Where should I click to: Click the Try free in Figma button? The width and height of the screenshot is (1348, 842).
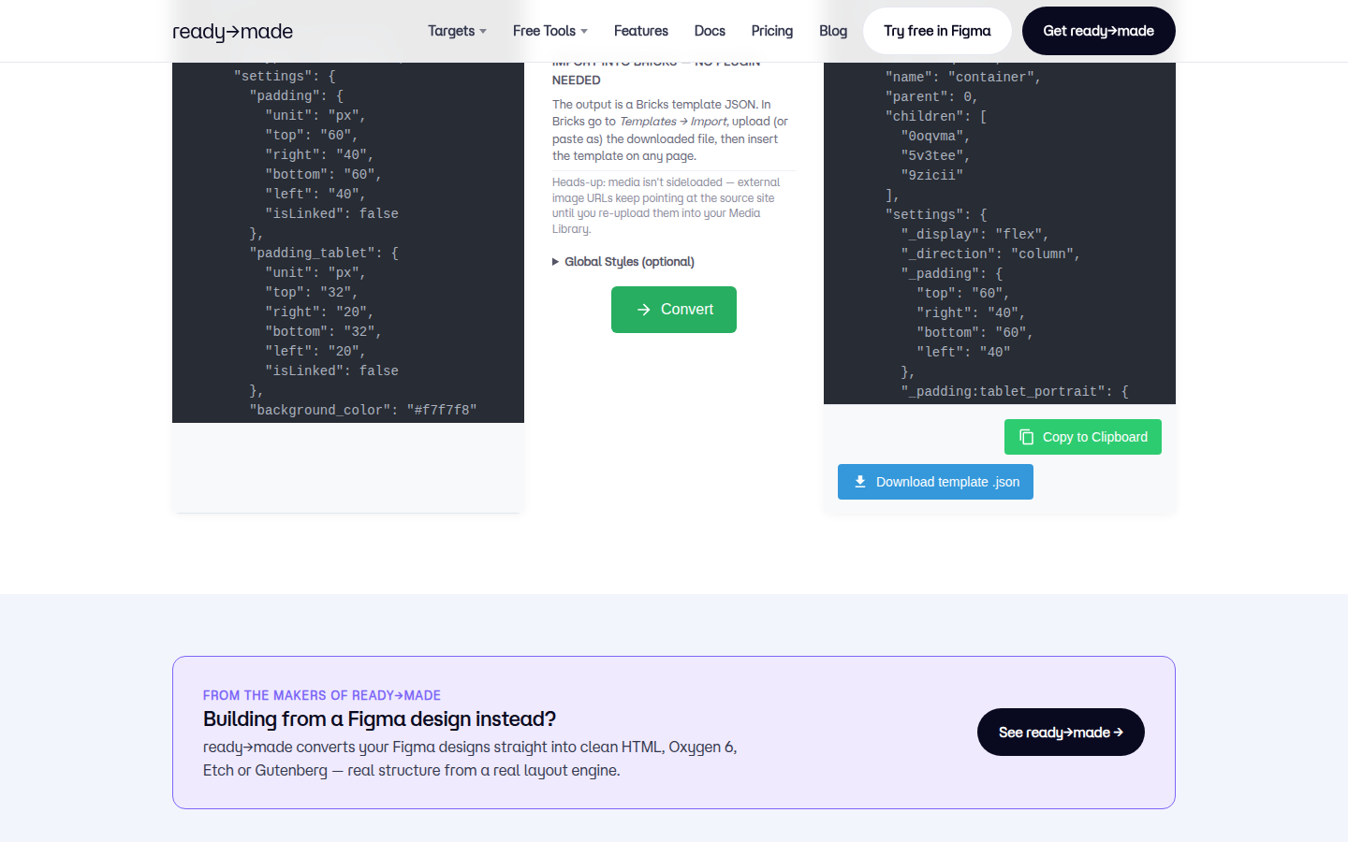click(x=937, y=31)
